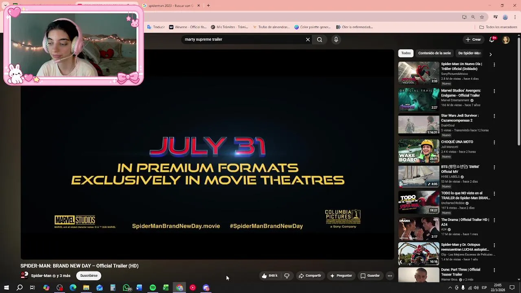Save video with Guardar button
The height and width of the screenshot is (293, 521).
point(370,276)
